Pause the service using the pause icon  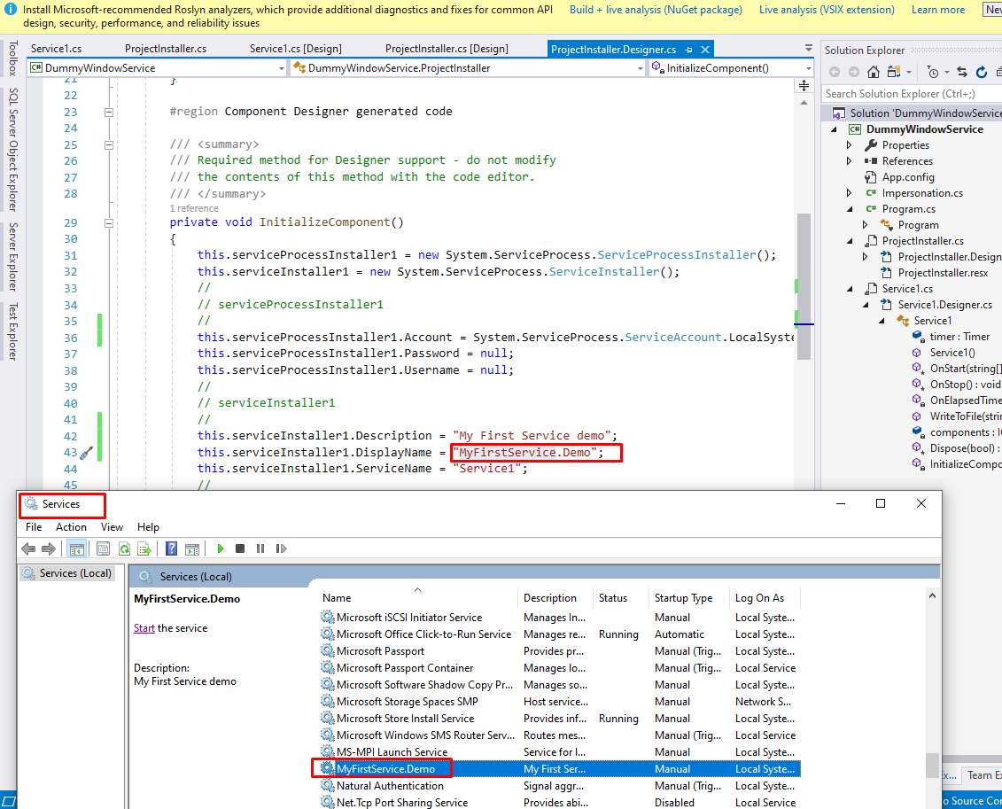tap(261, 548)
